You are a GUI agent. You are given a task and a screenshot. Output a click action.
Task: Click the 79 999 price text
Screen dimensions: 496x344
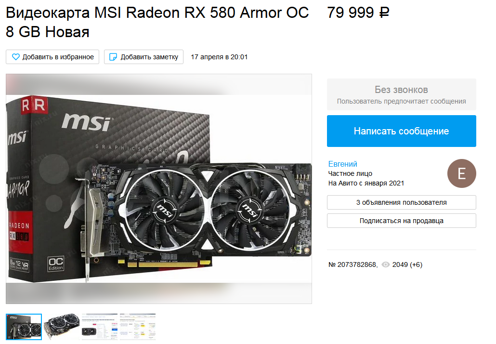[351, 13]
